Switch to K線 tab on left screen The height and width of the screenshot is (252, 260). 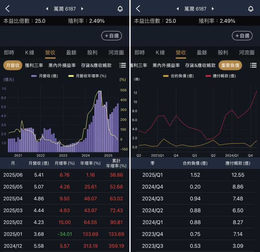[30, 52]
